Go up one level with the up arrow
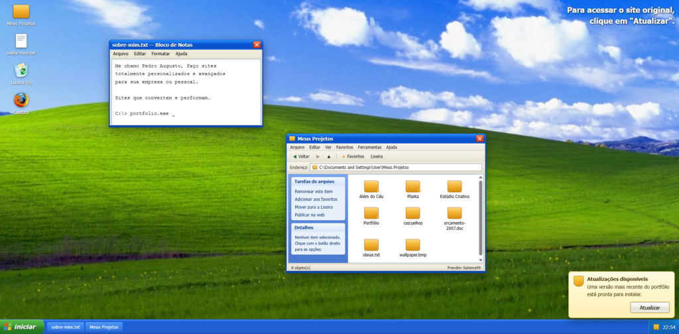The height and width of the screenshot is (334, 679). coord(329,156)
